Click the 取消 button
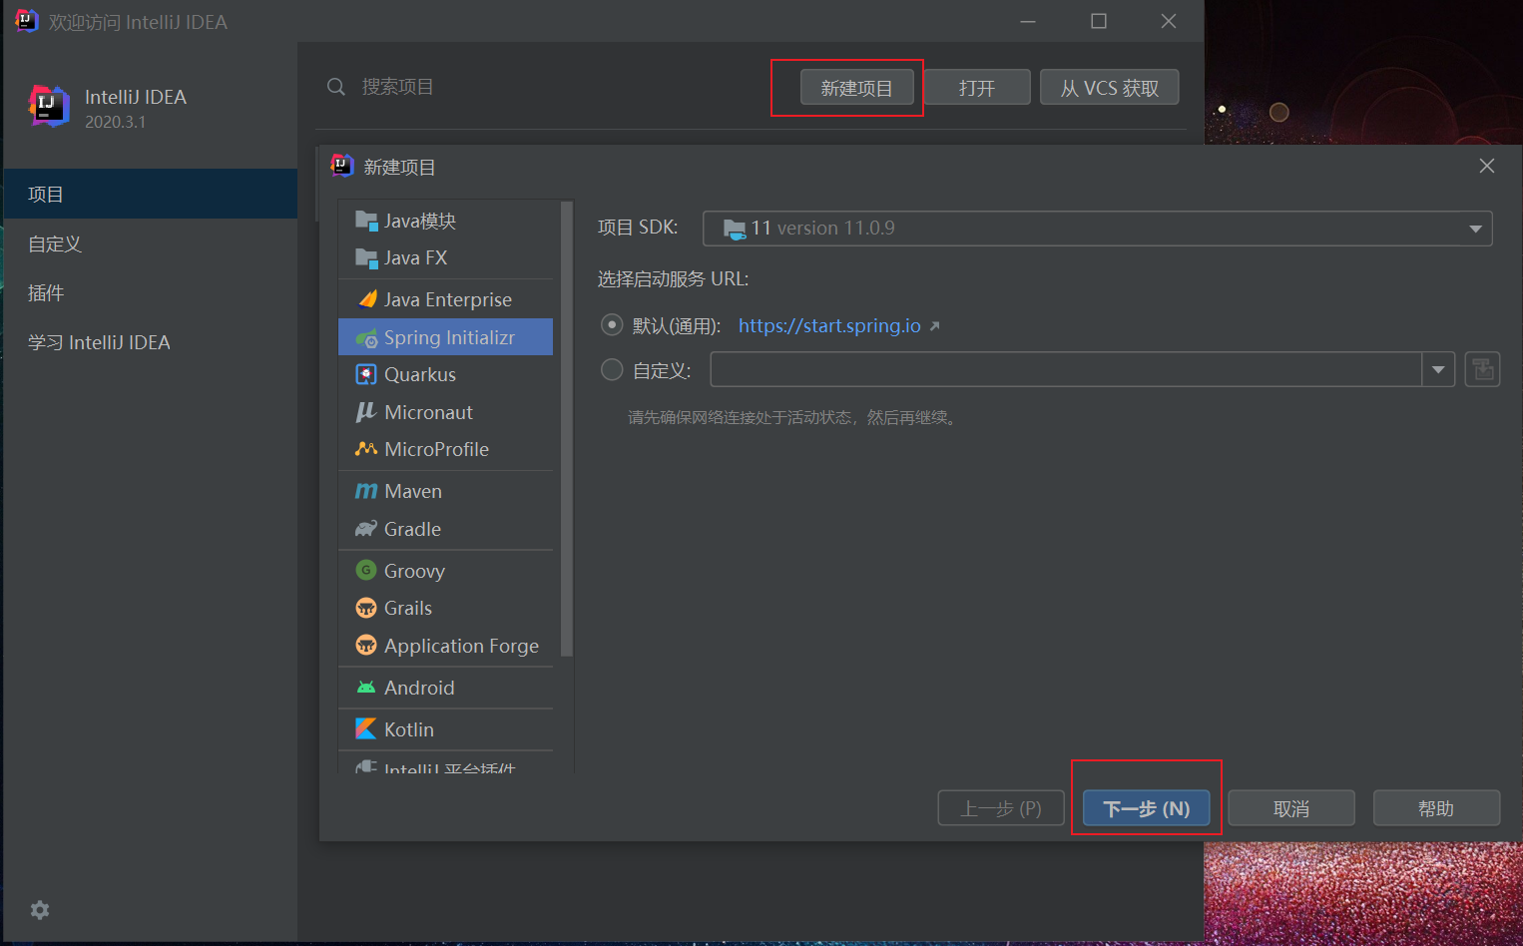 (x=1291, y=808)
